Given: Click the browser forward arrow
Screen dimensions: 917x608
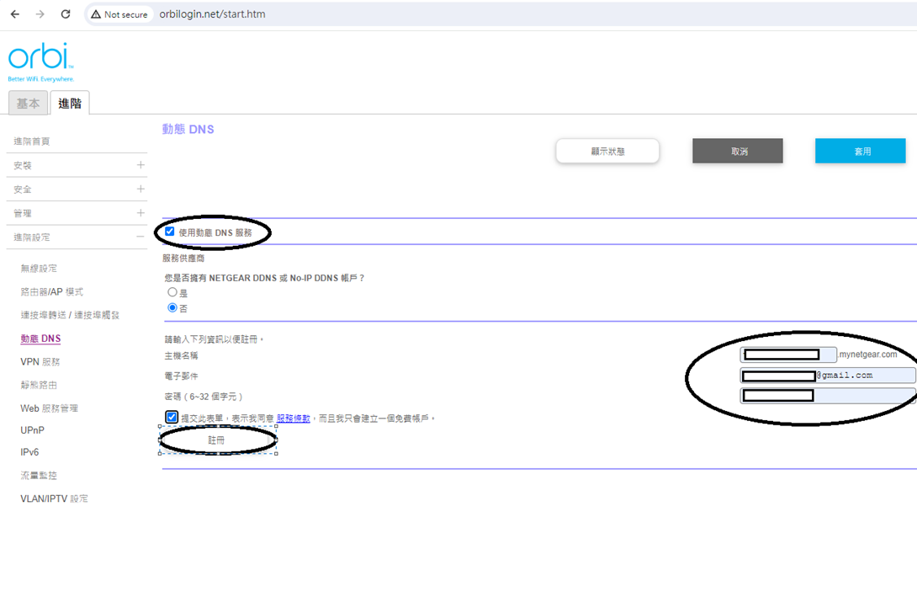Looking at the screenshot, I should point(40,14).
